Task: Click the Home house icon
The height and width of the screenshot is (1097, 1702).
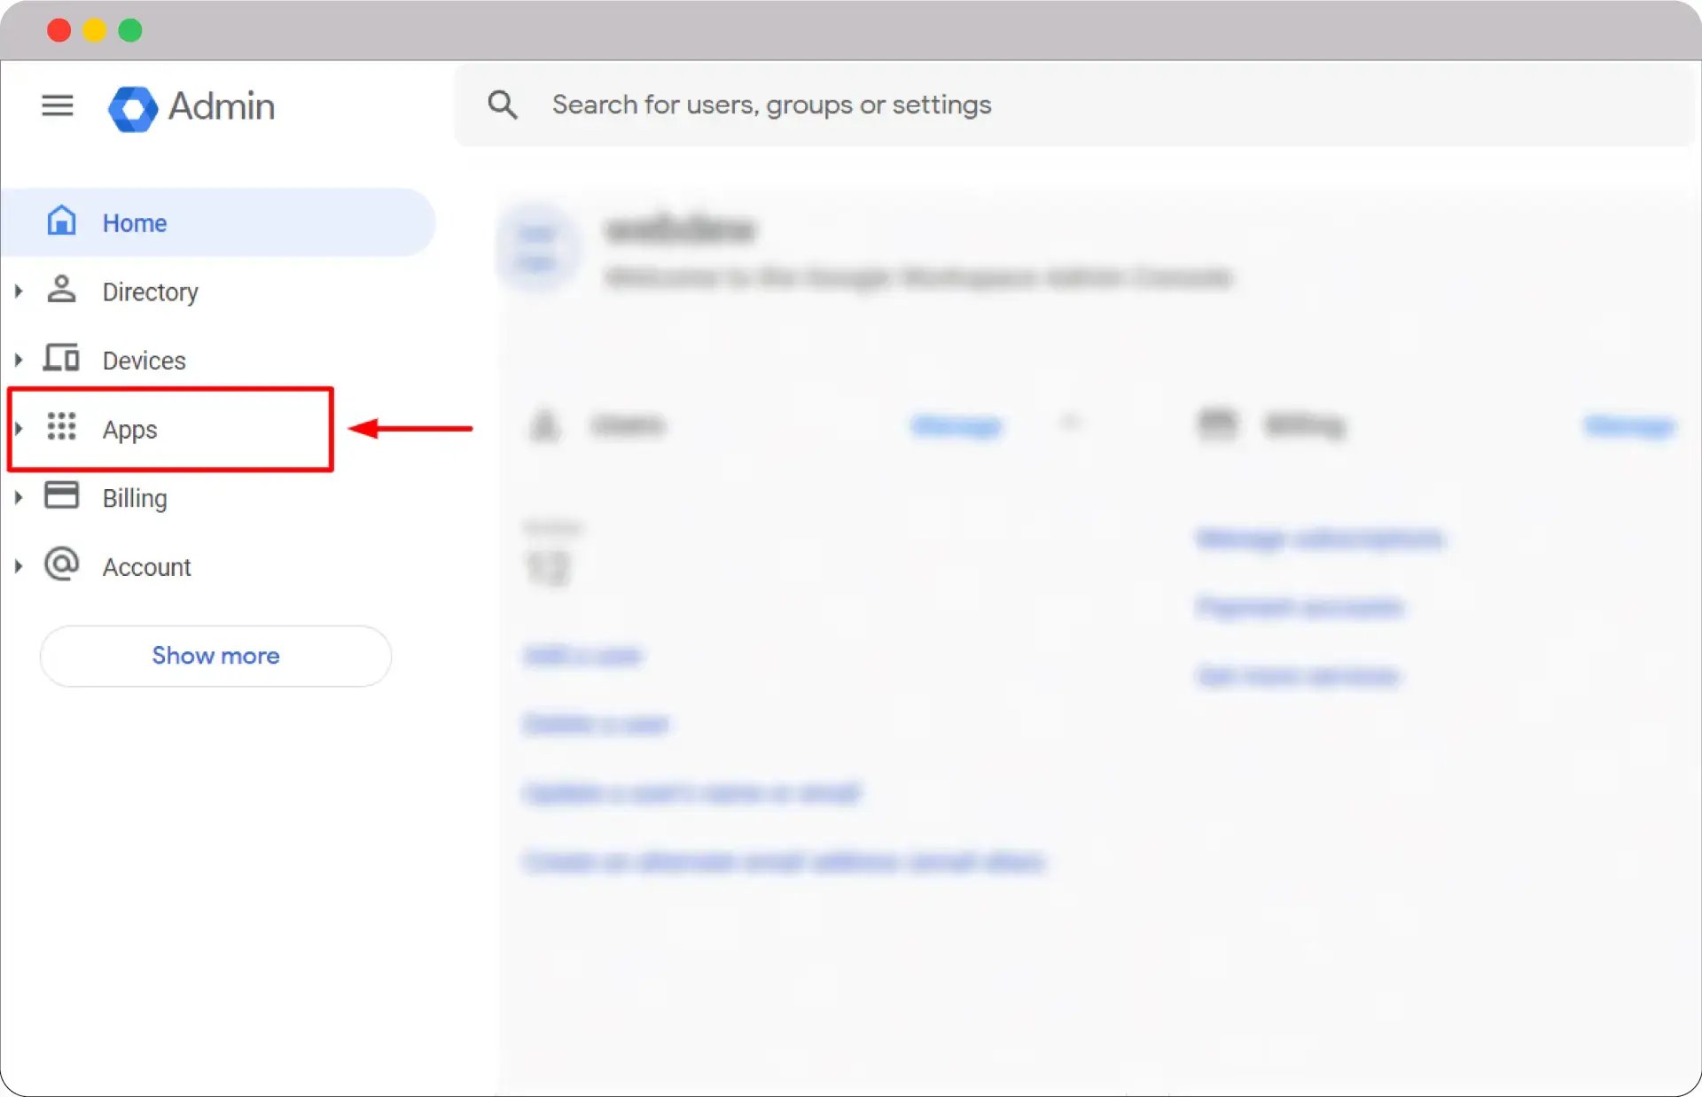Action: pos(61,221)
